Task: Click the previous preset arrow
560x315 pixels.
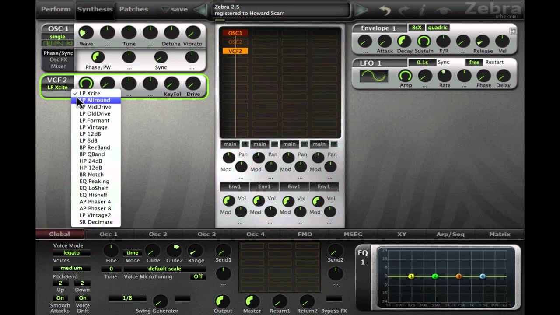Action: pyautogui.click(x=201, y=9)
